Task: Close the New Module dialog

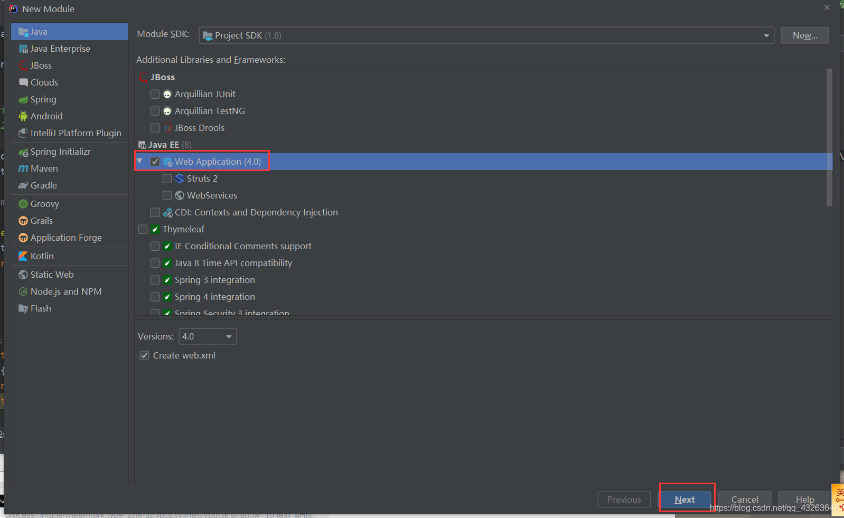Action: pyautogui.click(x=827, y=7)
